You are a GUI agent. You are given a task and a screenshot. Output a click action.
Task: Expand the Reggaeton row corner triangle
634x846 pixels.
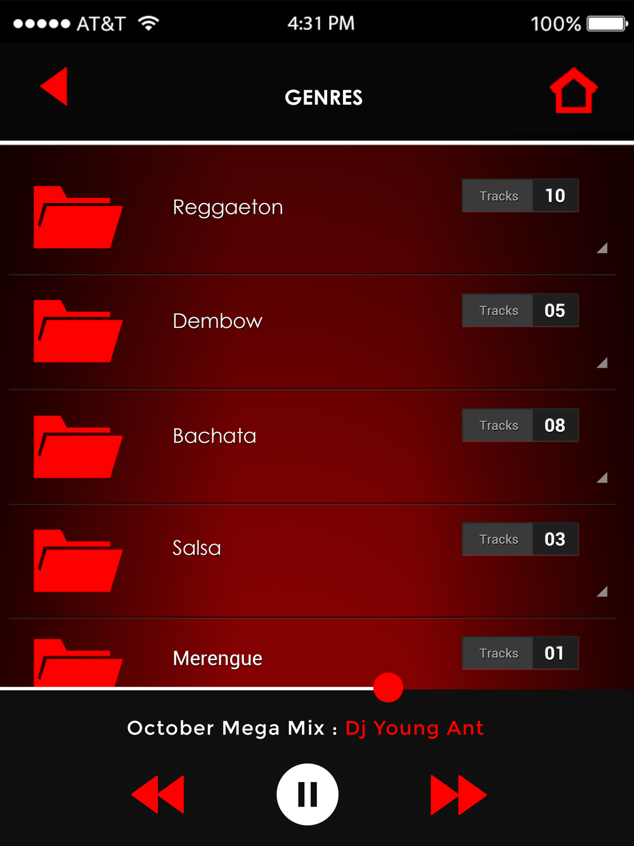click(602, 248)
